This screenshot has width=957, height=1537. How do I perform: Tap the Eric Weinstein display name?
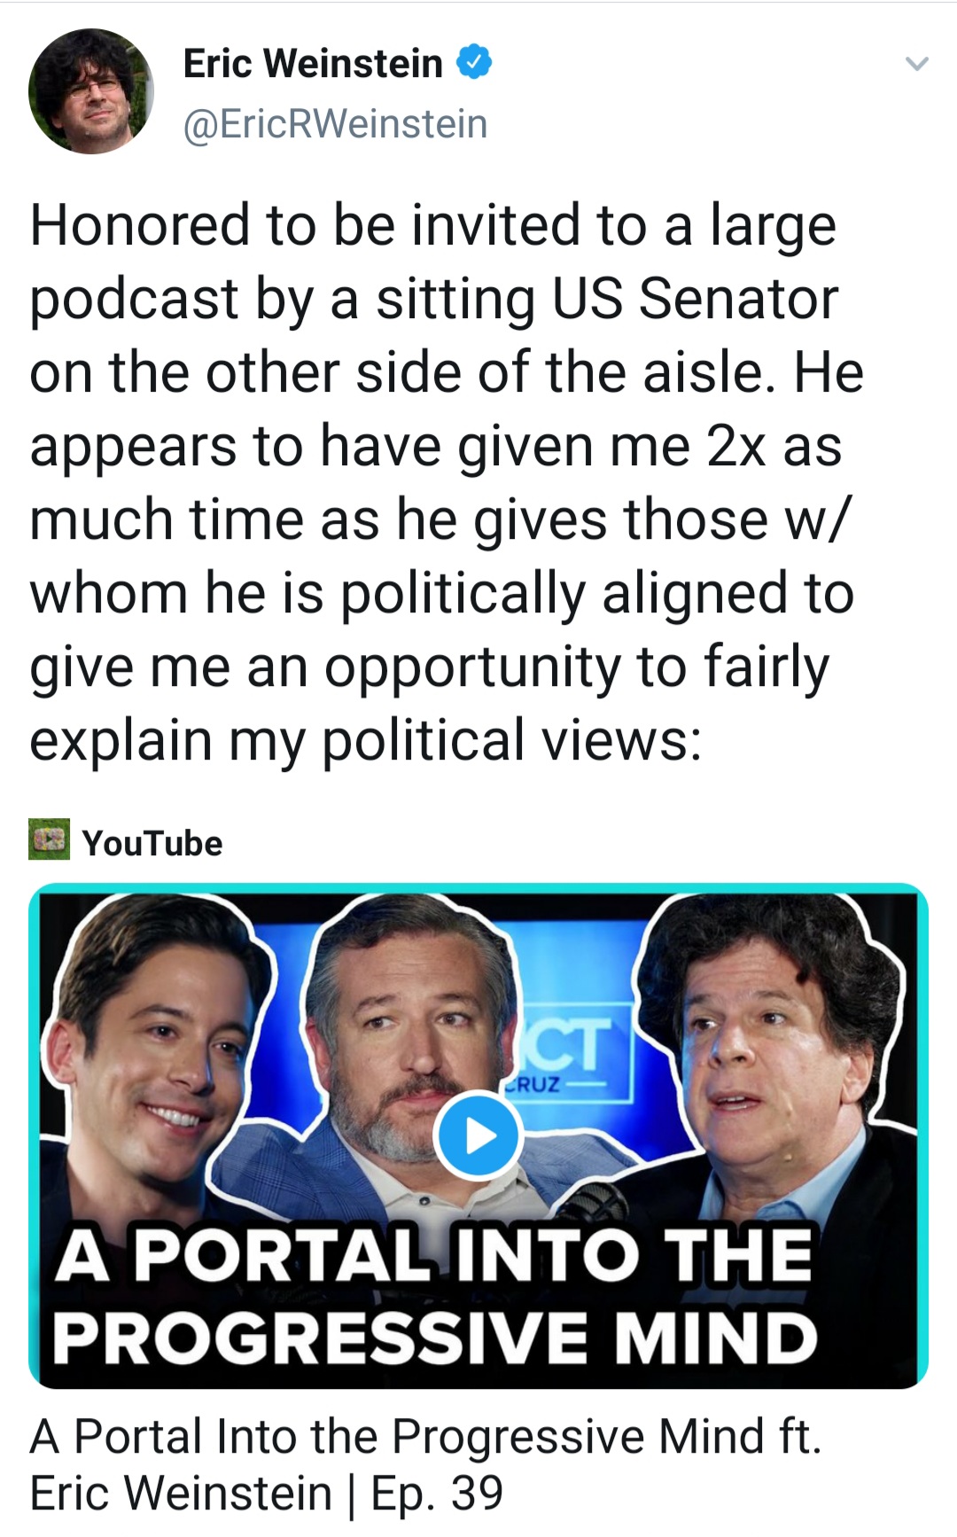tap(313, 63)
